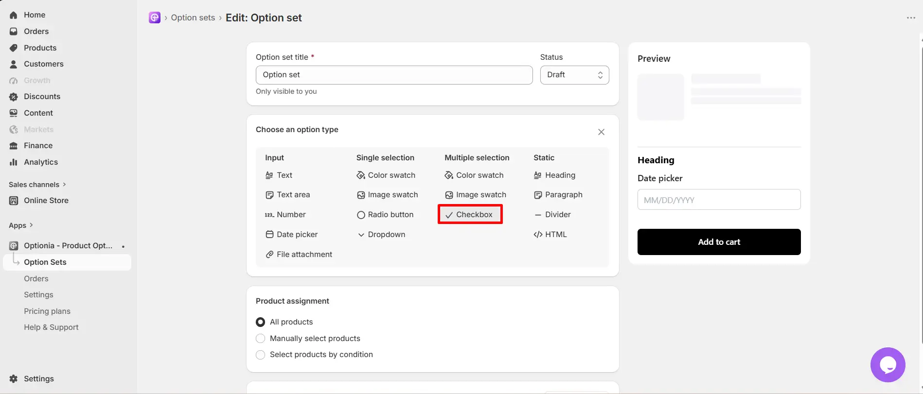Open the three-dot more actions menu
923x394 pixels.
(911, 18)
